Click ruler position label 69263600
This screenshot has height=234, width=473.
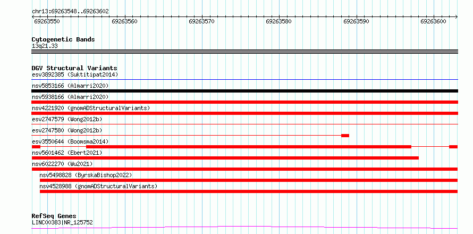[x=433, y=21]
